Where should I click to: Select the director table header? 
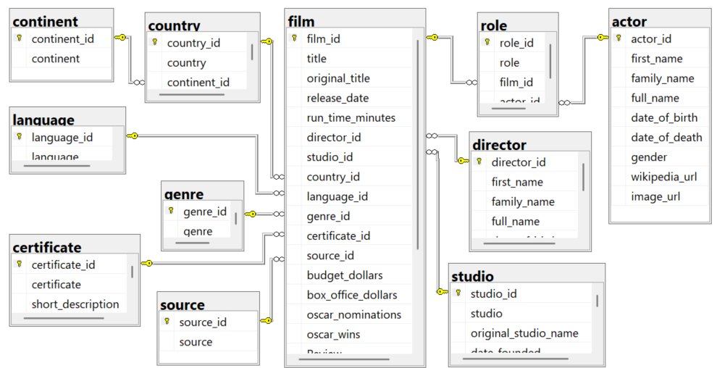[530, 142]
